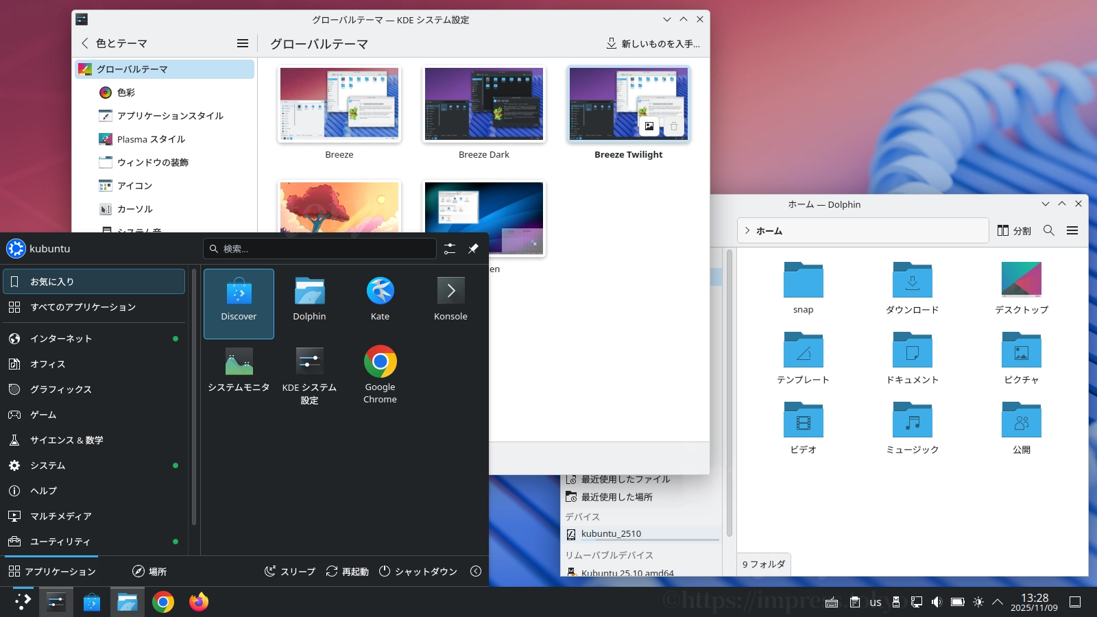
Task: Expand hidden system tray icons arrow
Action: click(998, 602)
